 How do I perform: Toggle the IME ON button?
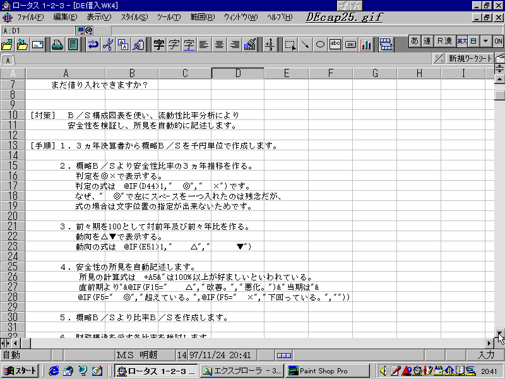coord(498,41)
